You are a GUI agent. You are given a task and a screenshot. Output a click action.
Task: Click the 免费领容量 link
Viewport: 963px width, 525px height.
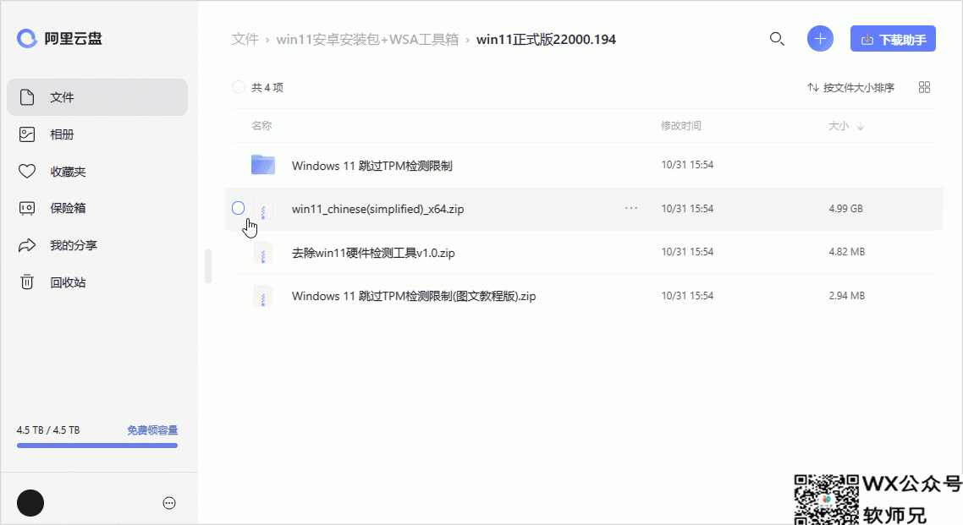(152, 430)
